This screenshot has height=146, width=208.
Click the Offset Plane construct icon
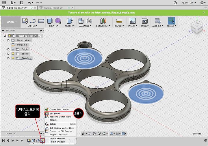point(103,21)
